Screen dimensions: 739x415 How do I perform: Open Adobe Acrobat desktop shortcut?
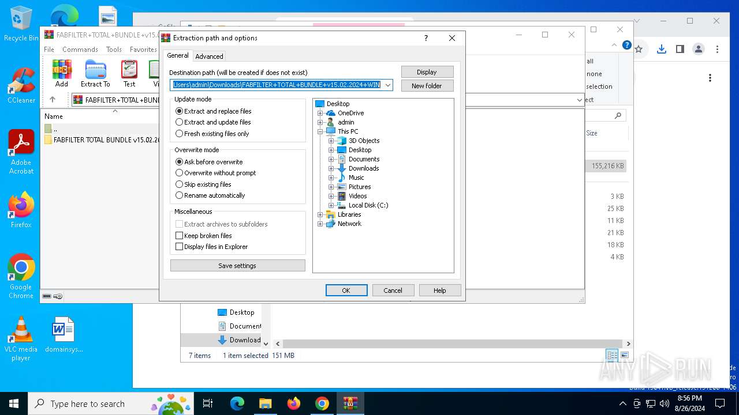21,152
